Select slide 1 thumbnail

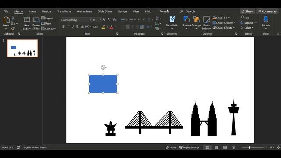point(22,48)
